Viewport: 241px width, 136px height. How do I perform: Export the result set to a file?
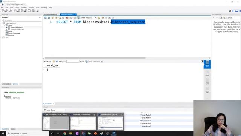pos(86,62)
